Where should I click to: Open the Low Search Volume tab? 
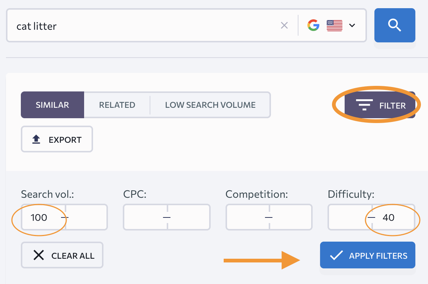210,105
